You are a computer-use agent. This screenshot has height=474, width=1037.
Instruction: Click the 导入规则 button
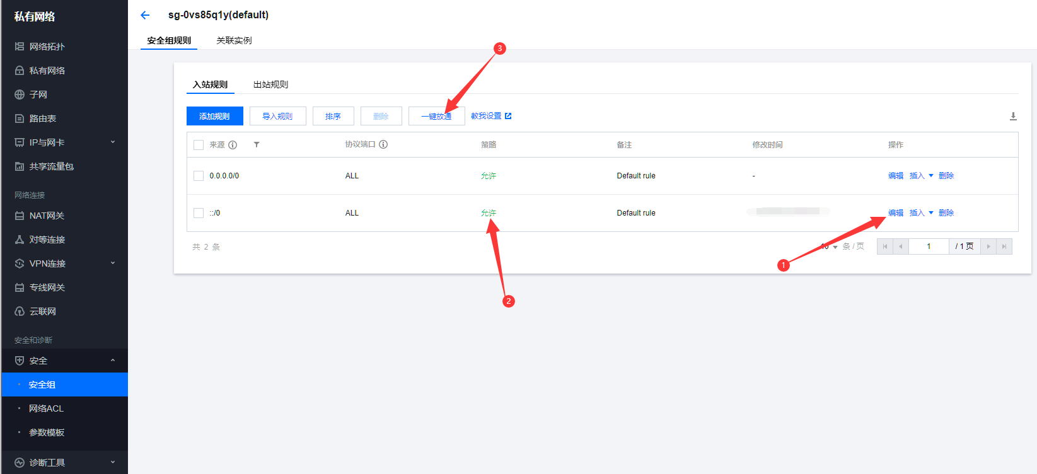point(277,116)
